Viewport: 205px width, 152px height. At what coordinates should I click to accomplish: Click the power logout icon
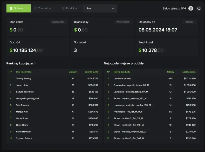(x=199, y=8)
